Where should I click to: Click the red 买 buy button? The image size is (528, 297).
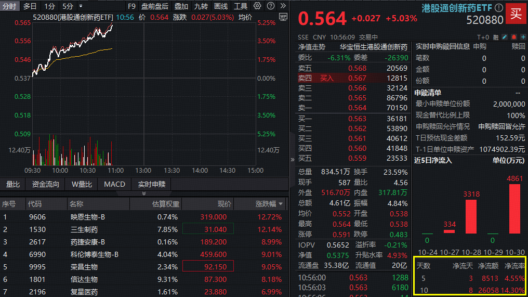tap(516, 14)
